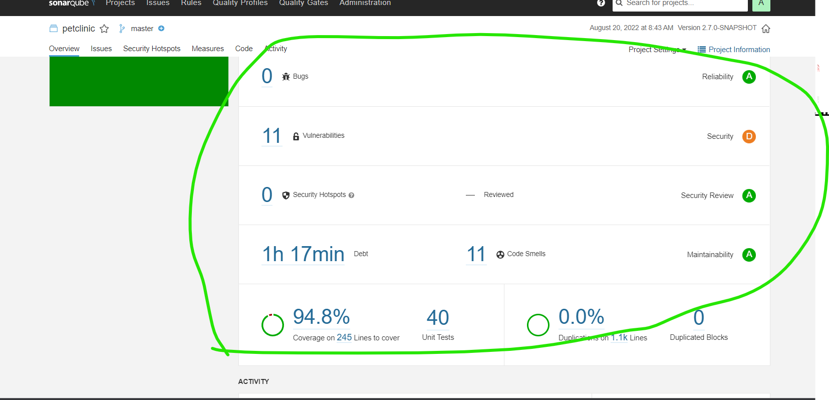Click the 94.8% coverage value
This screenshot has width=829, height=400.
point(322,317)
